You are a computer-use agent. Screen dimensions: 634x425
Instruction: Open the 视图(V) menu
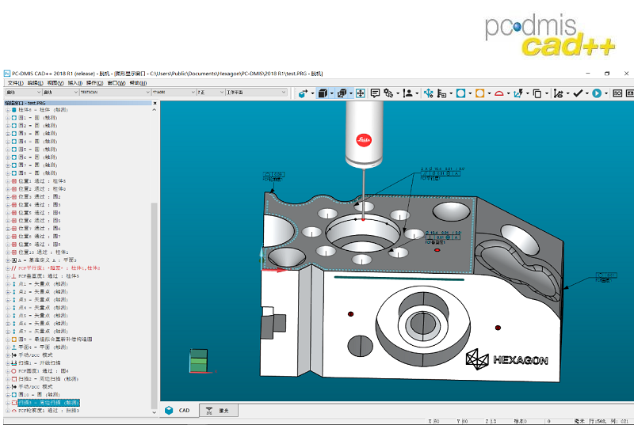click(55, 83)
